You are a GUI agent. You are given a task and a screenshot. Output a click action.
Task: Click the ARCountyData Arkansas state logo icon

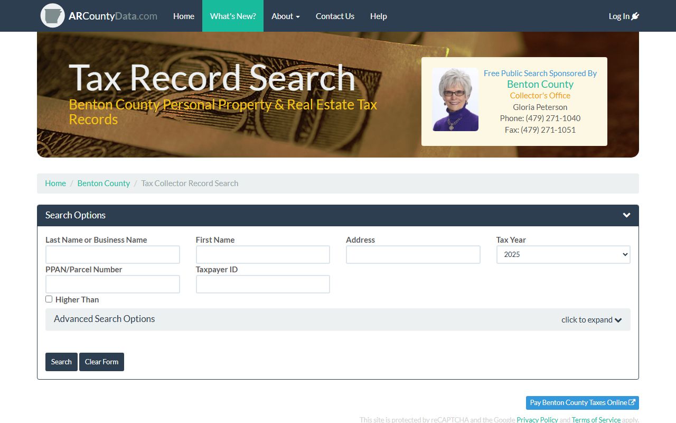pyautogui.click(x=52, y=16)
